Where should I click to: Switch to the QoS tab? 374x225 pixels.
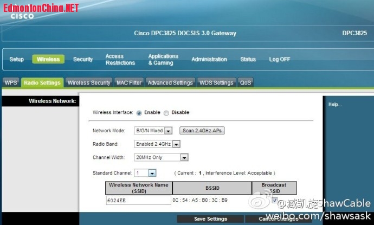[x=246, y=82]
